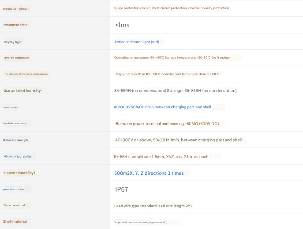Screen dimensions: 303x229
Task: Select the 35~85RH humidity value
Action: pos(175,91)
